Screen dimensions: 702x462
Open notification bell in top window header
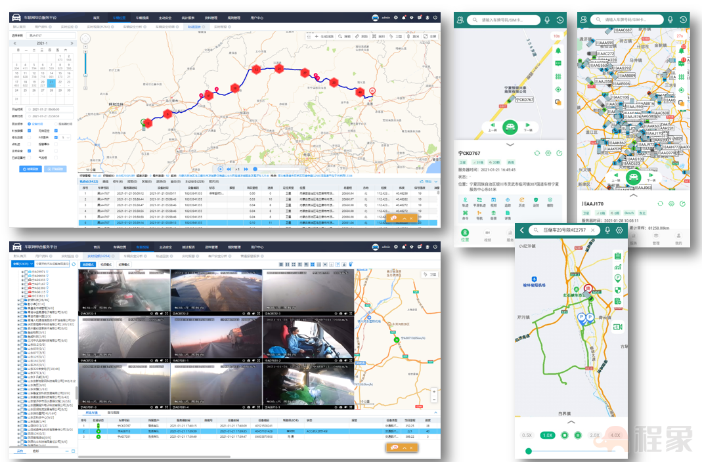pyautogui.click(x=404, y=18)
